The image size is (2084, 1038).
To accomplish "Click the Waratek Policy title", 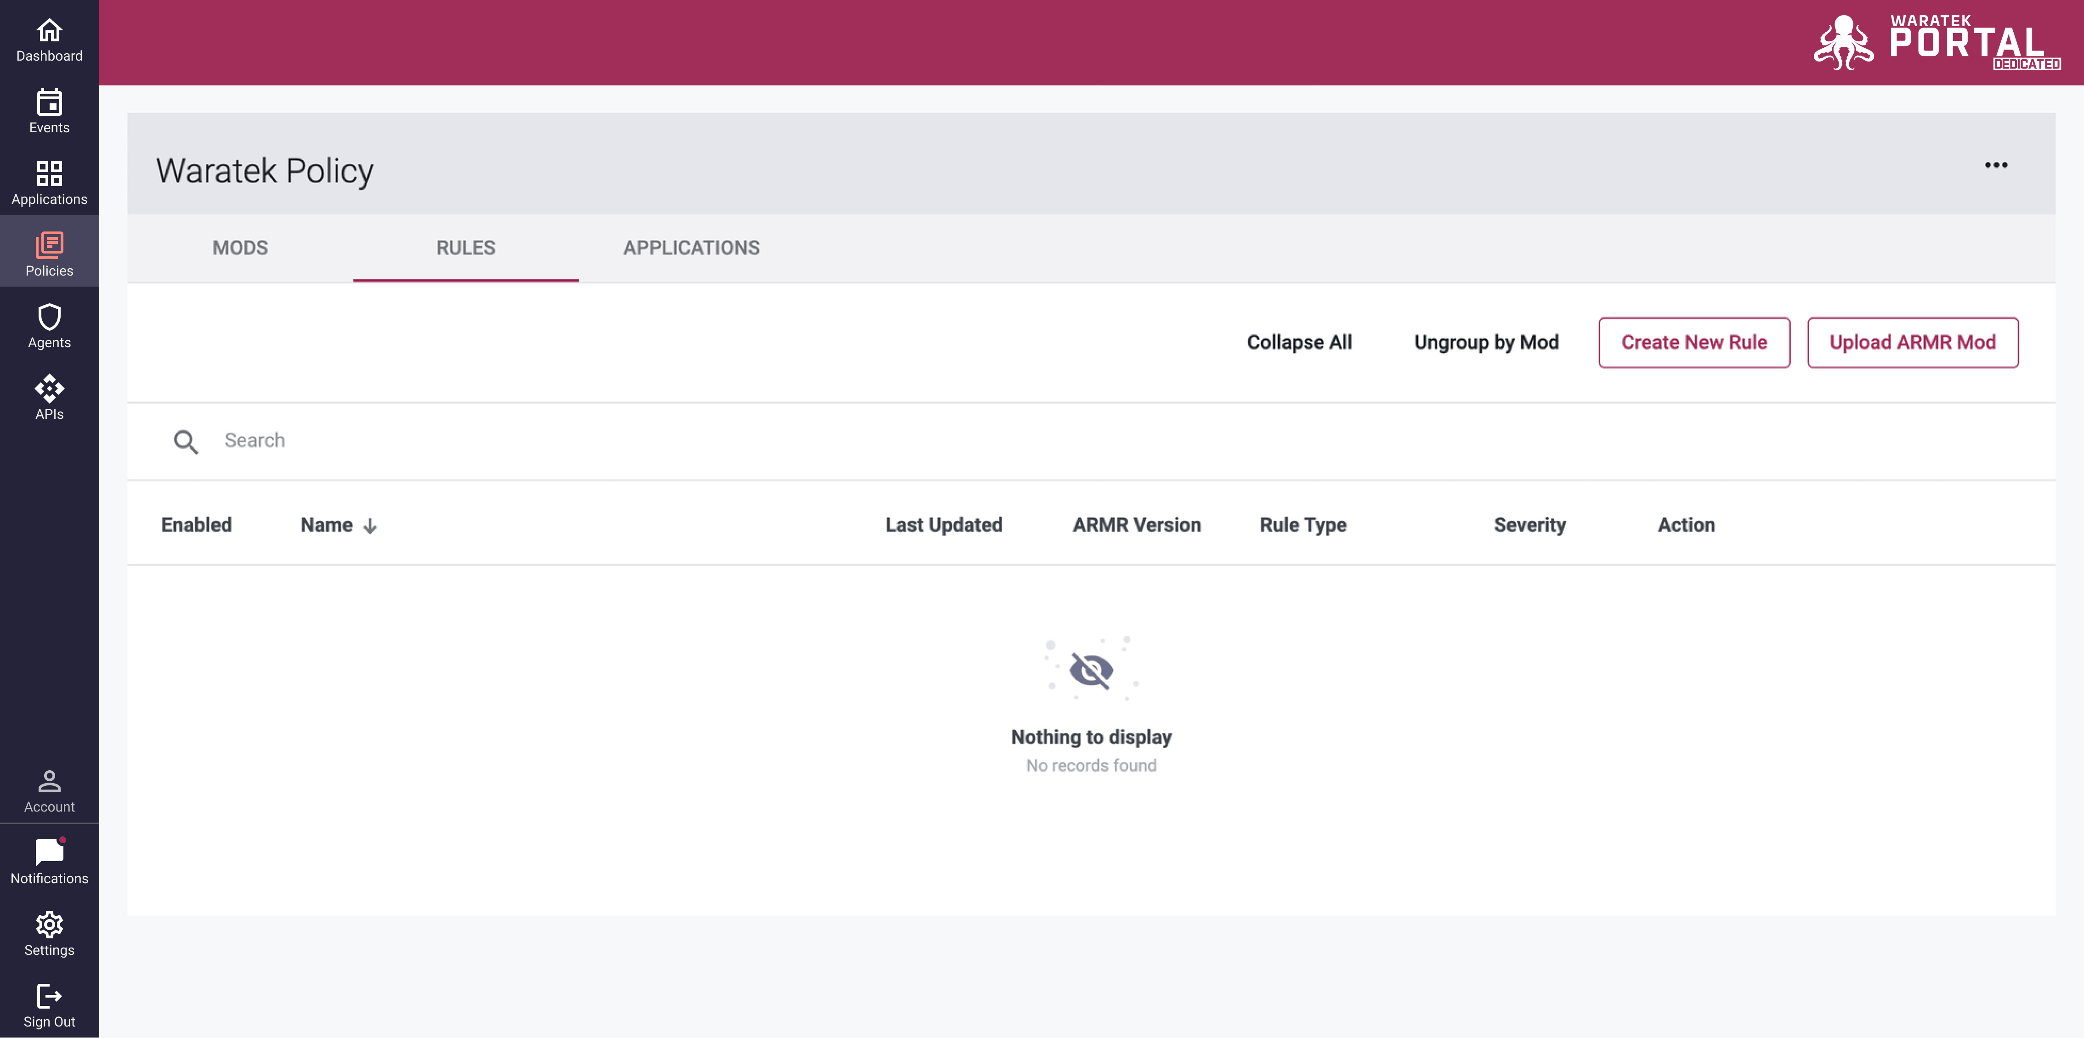I will tap(265, 171).
